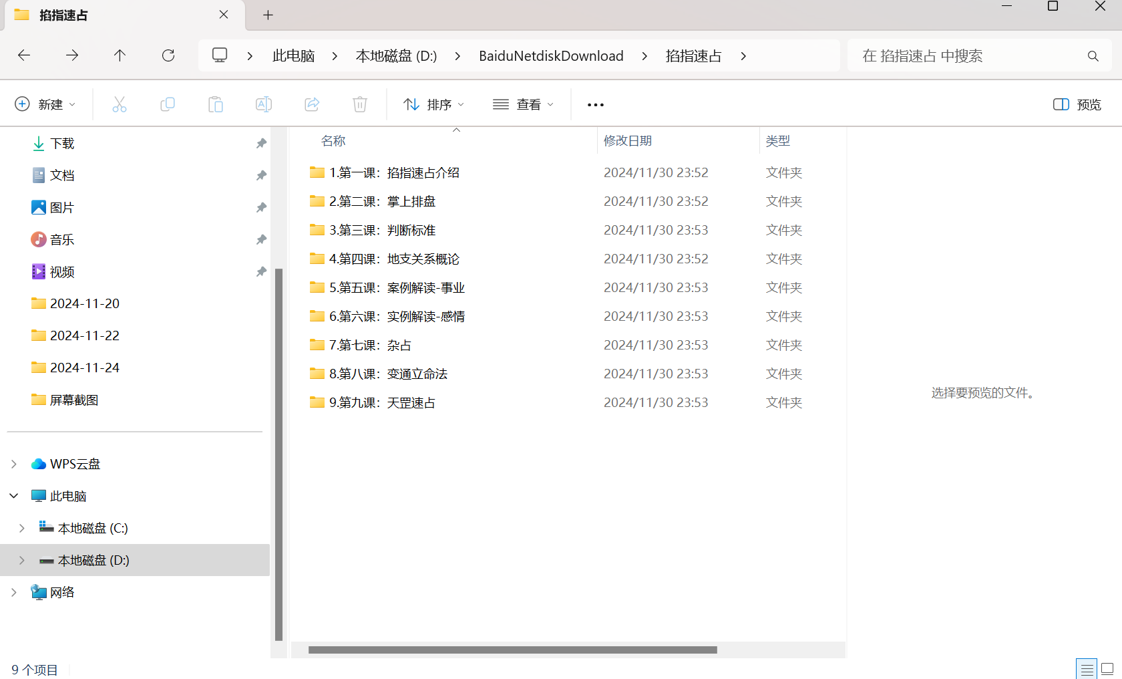The image size is (1122, 679).
Task: Click the Rename icon in toolbar
Action: point(264,104)
